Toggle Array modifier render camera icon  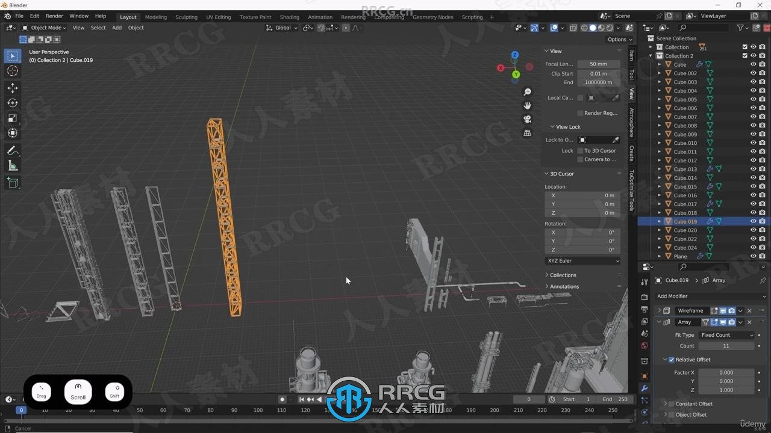coord(731,322)
